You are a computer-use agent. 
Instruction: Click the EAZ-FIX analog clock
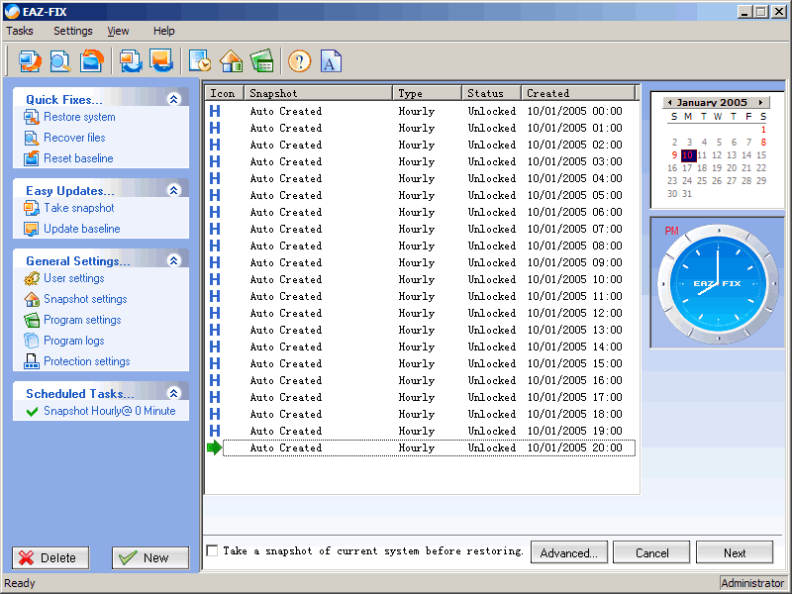pyautogui.click(x=718, y=284)
